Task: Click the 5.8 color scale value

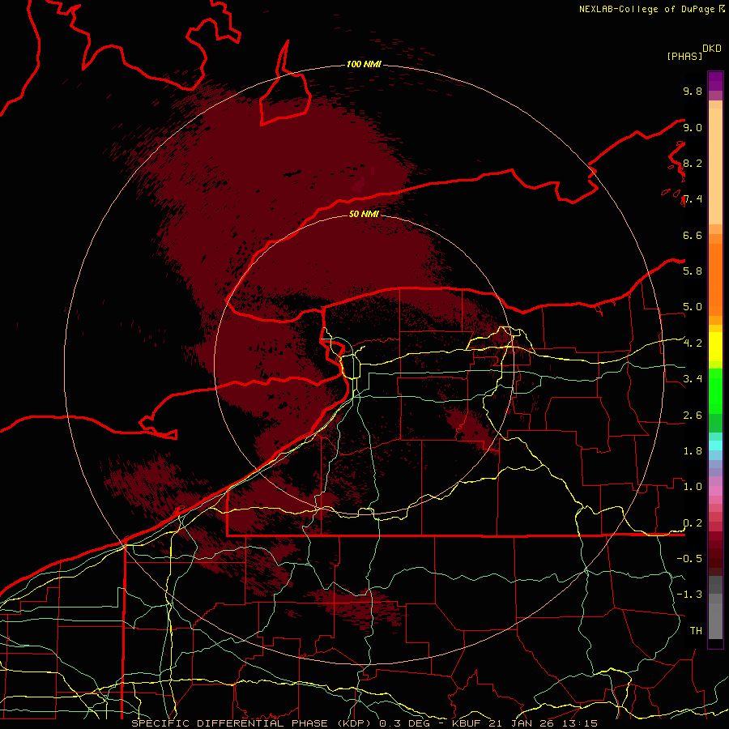Action: point(693,271)
